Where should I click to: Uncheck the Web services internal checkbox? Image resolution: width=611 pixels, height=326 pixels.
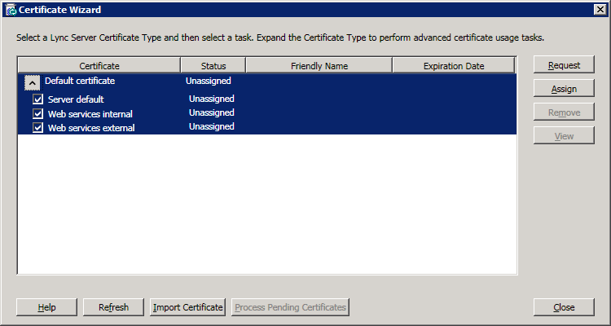coord(37,114)
